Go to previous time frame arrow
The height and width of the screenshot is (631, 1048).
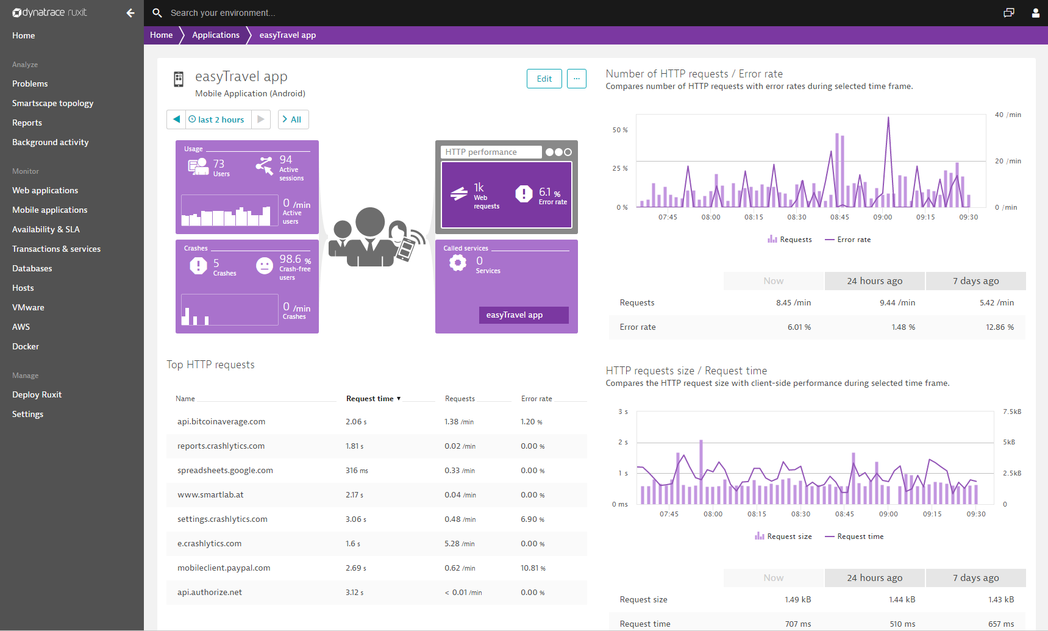coord(176,119)
